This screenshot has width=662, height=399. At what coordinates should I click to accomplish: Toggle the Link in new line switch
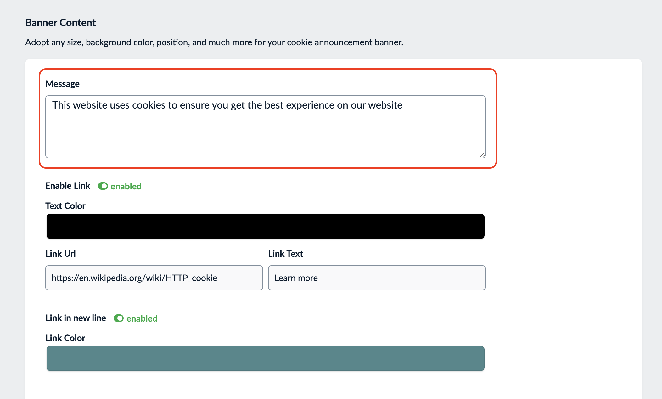click(118, 318)
